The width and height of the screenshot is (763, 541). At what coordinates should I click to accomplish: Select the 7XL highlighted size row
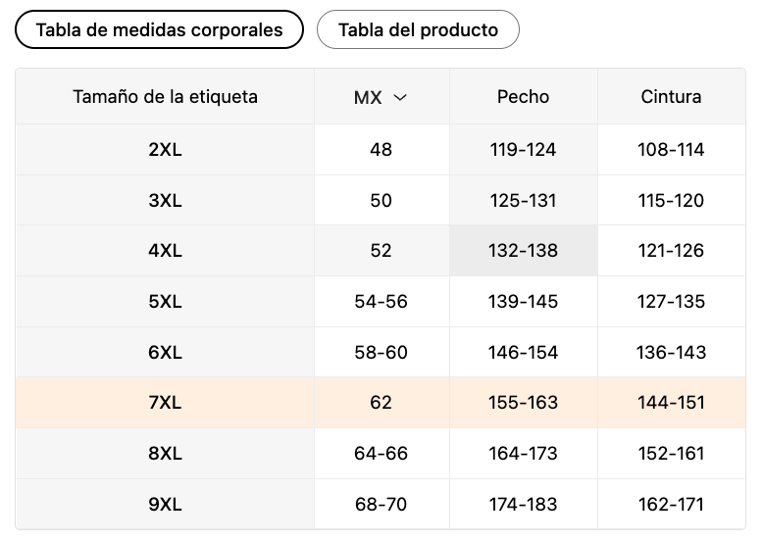pyautogui.click(x=381, y=403)
